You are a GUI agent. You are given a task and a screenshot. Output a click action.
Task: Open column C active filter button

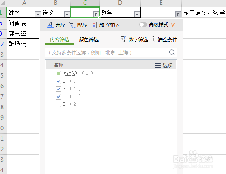(x=96, y=14)
